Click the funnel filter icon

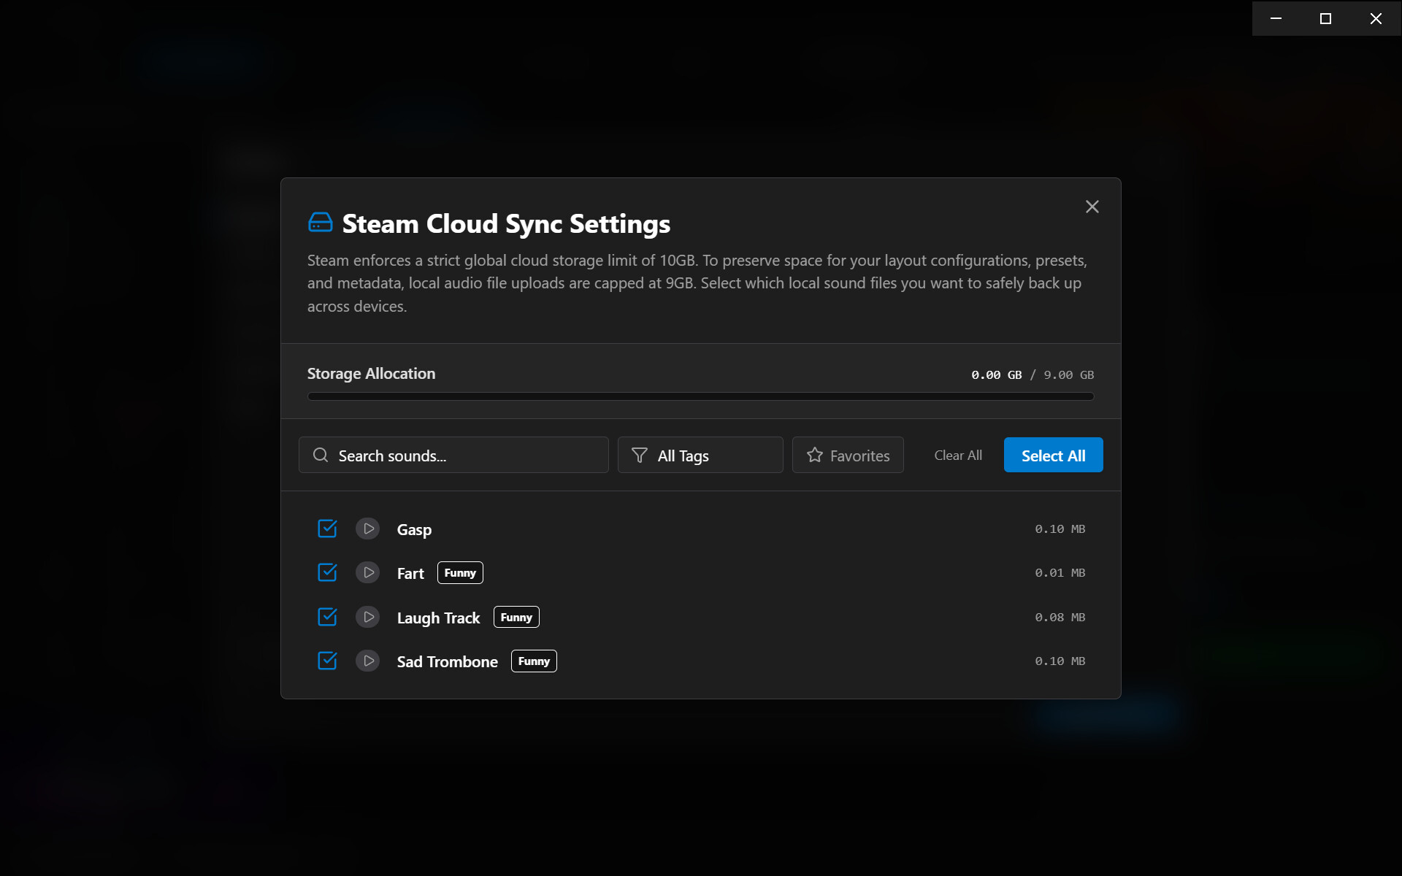639,456
